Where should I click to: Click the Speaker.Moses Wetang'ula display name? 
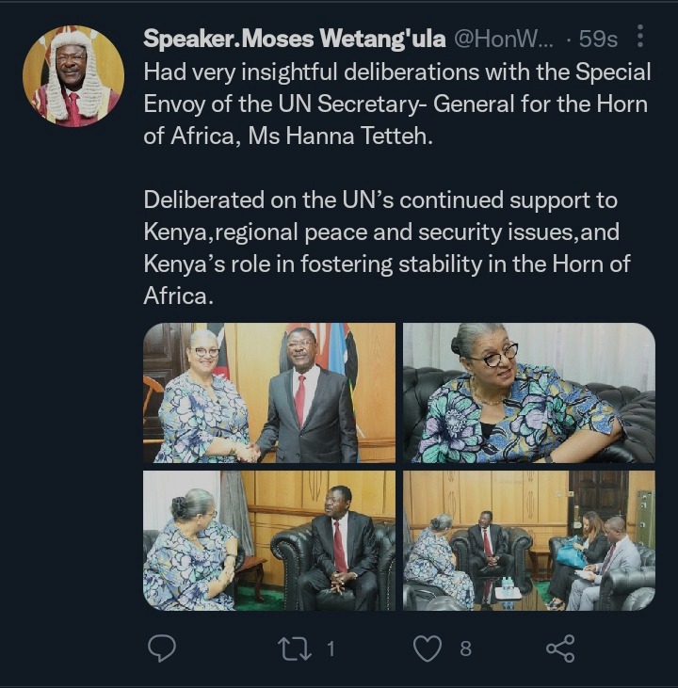[x=294, y=39]
